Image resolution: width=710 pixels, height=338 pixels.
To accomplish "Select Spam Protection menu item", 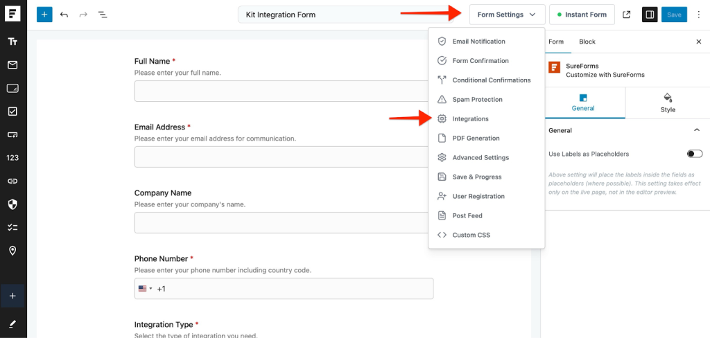I will coord(477,100).
